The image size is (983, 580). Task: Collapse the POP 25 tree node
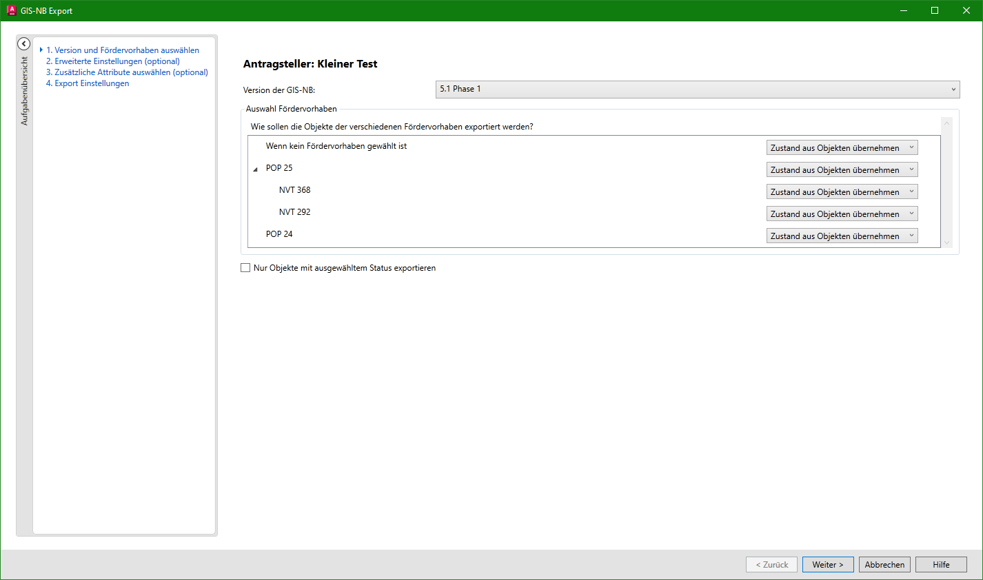(x=256, y=169)
